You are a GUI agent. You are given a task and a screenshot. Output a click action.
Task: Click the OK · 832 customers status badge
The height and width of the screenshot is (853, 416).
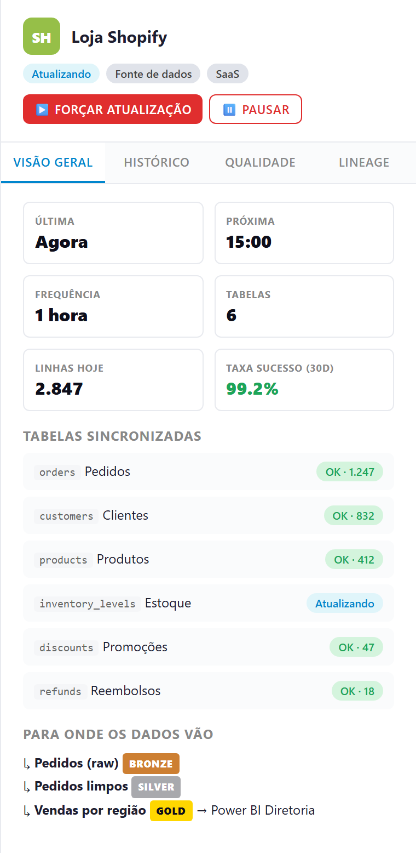[354, 515]
